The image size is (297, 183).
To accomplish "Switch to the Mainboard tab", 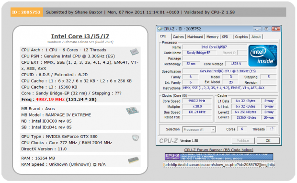I will pyautogui.click(x=195, y=37).
